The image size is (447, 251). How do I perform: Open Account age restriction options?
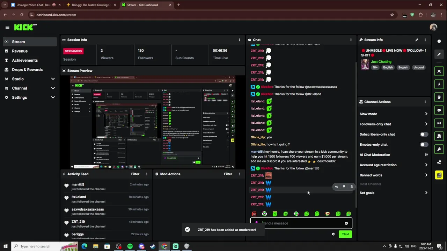[x=394, y=165]
